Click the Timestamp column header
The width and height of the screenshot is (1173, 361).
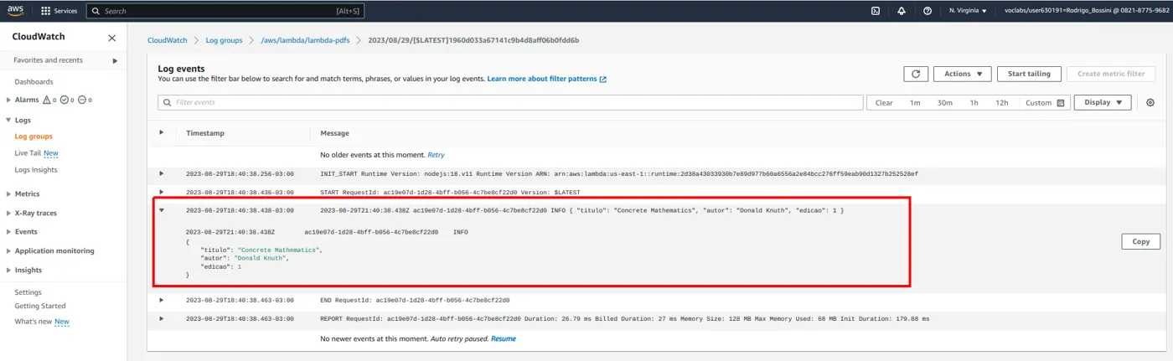205,133
